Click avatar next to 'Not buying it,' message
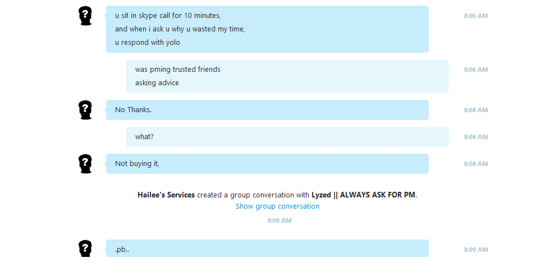The image size is (560, 267). (x=85, y=164)
